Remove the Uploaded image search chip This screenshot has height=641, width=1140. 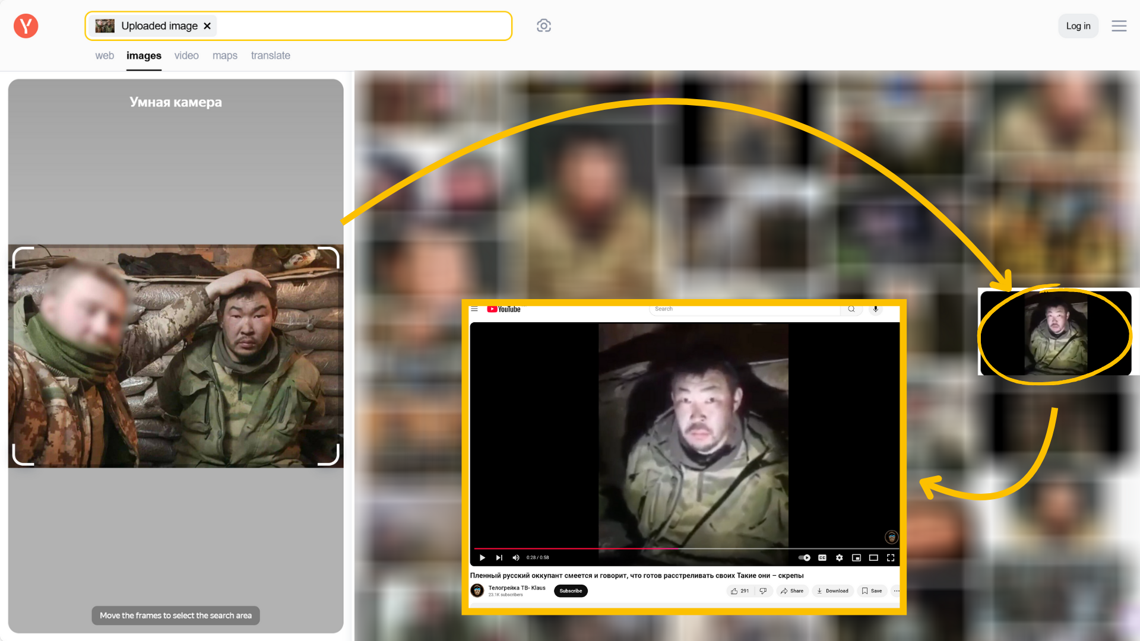[207, 26]
